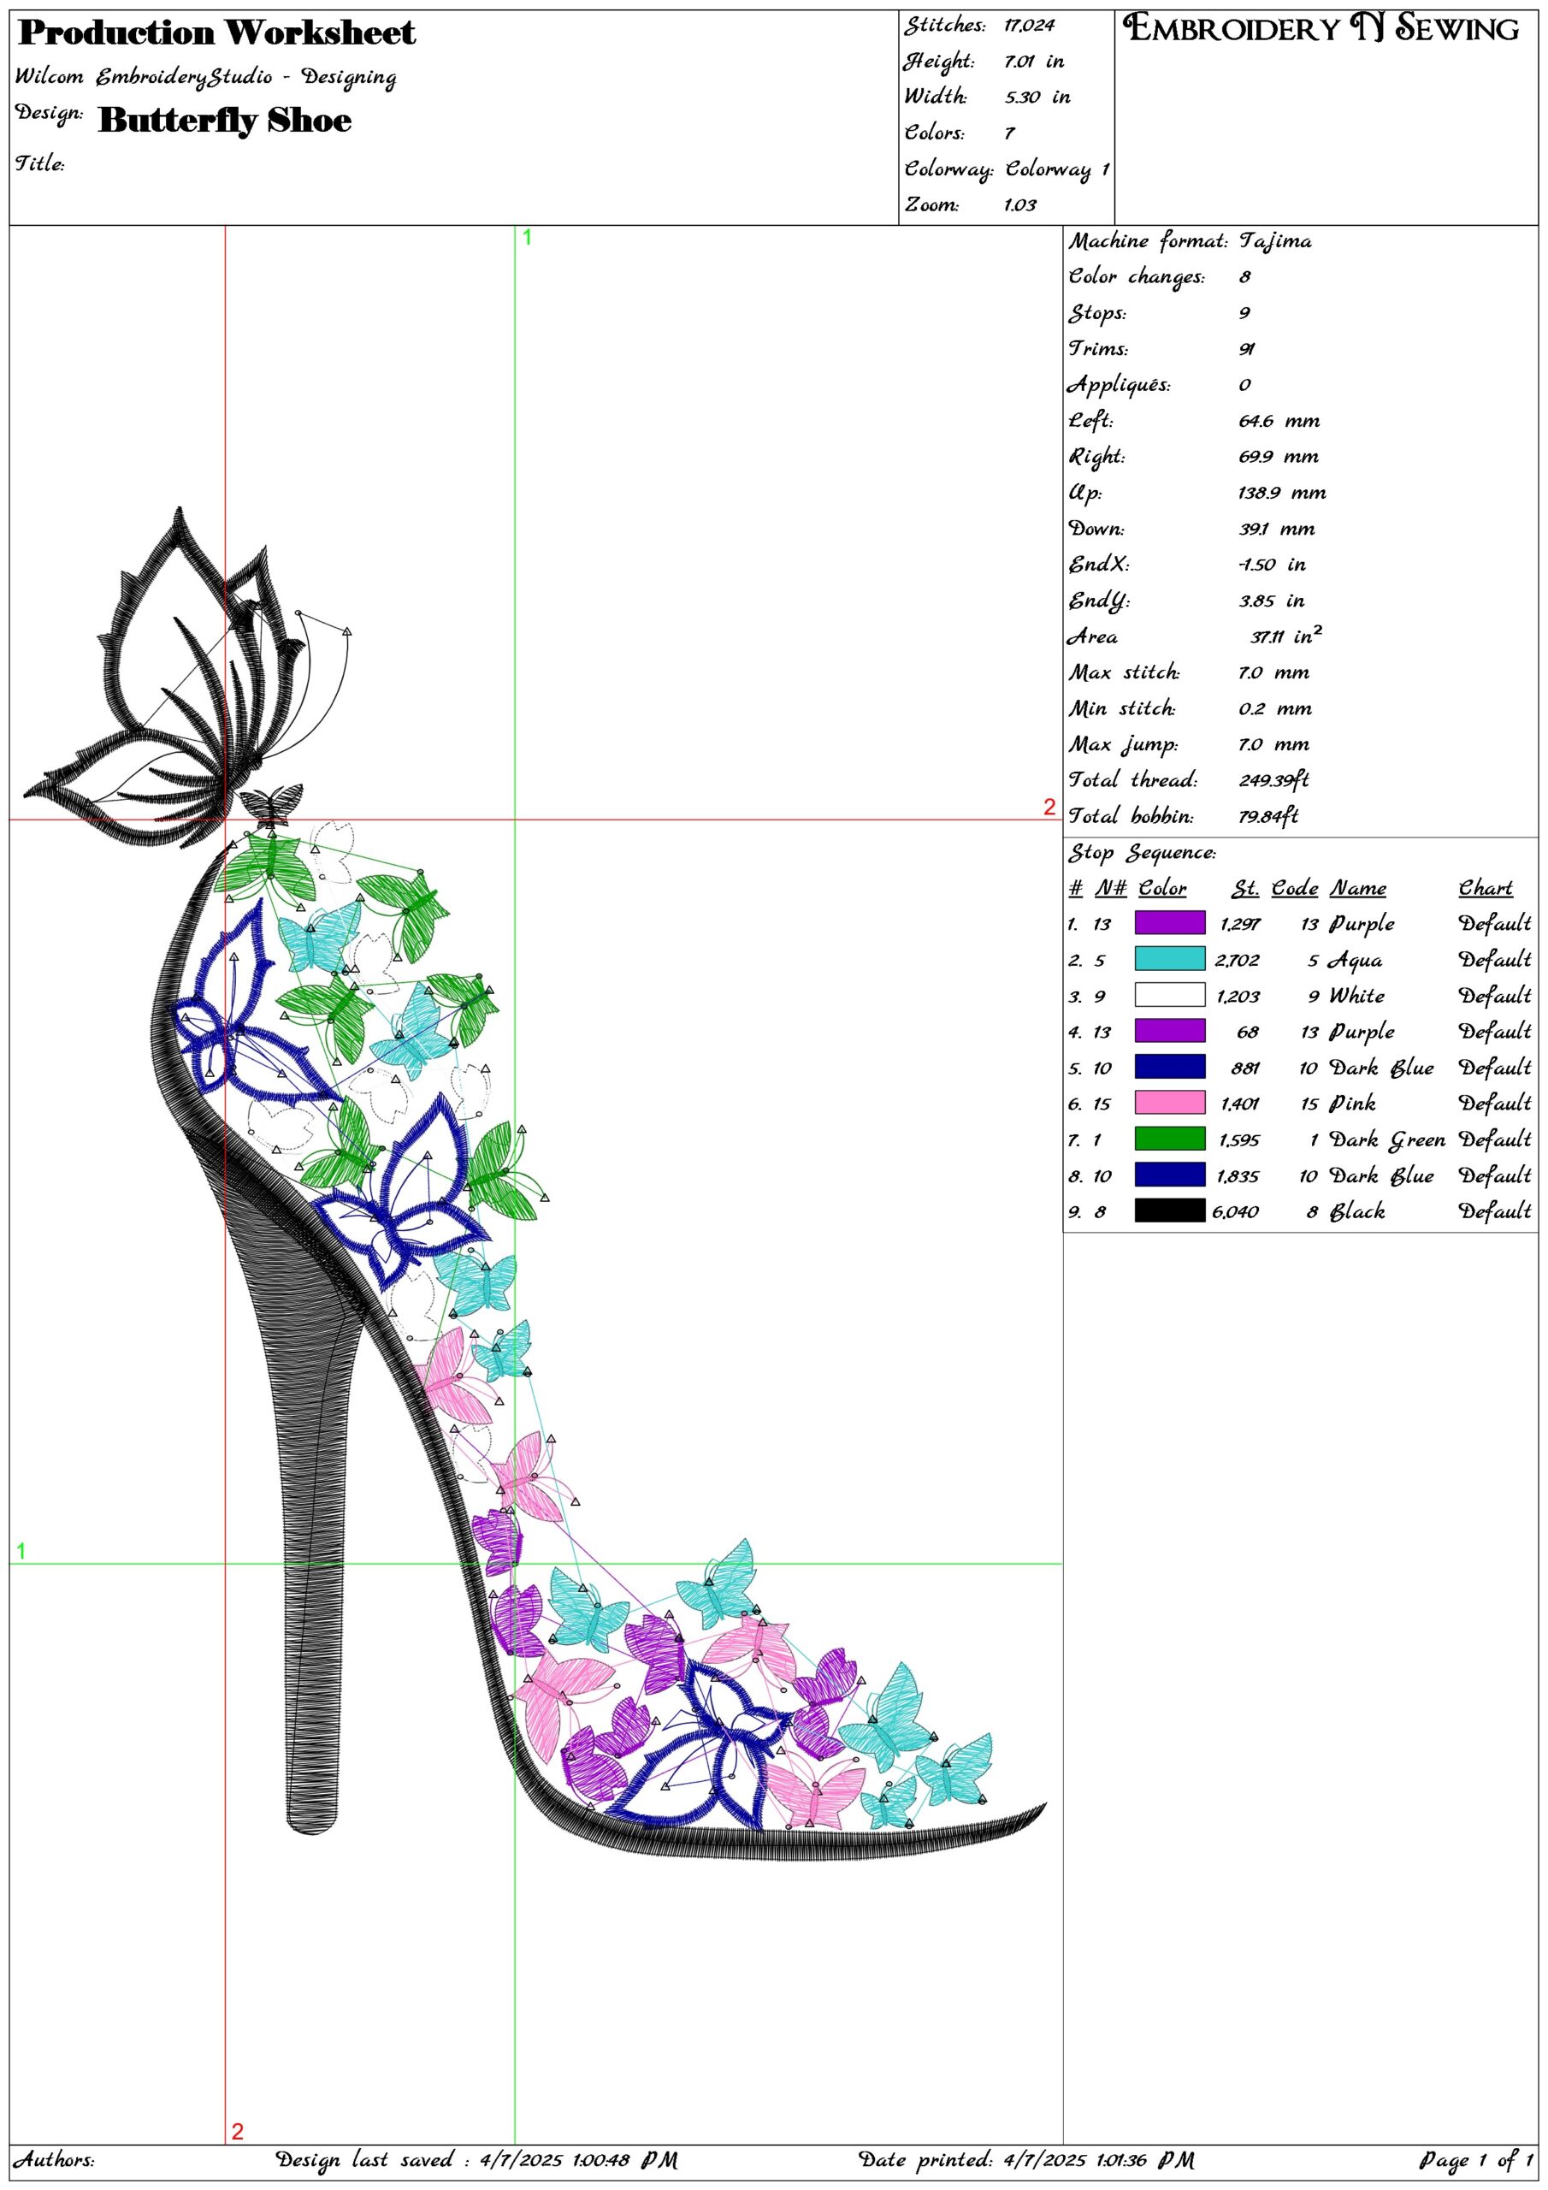Click the 'Name' column header

(x=1357, y=888)
